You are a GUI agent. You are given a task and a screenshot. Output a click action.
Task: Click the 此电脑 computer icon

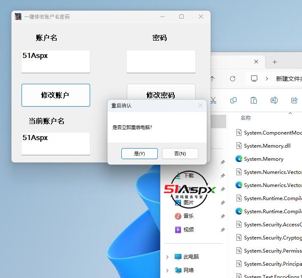coord(178,256)
